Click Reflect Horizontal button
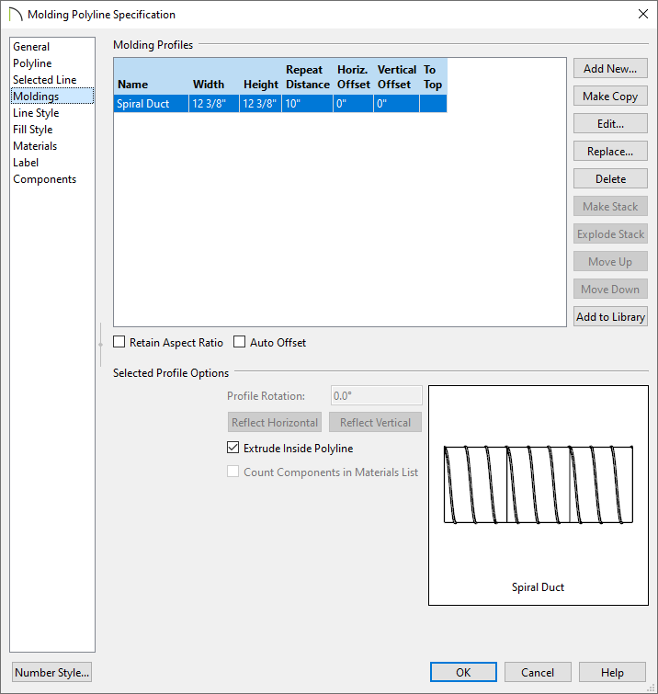Image resolution: width=658 pixels, height=694 pixels. click(275, 422)
